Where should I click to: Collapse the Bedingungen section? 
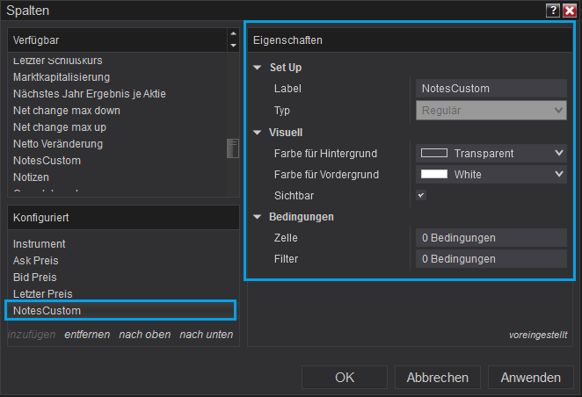[258, 217]
